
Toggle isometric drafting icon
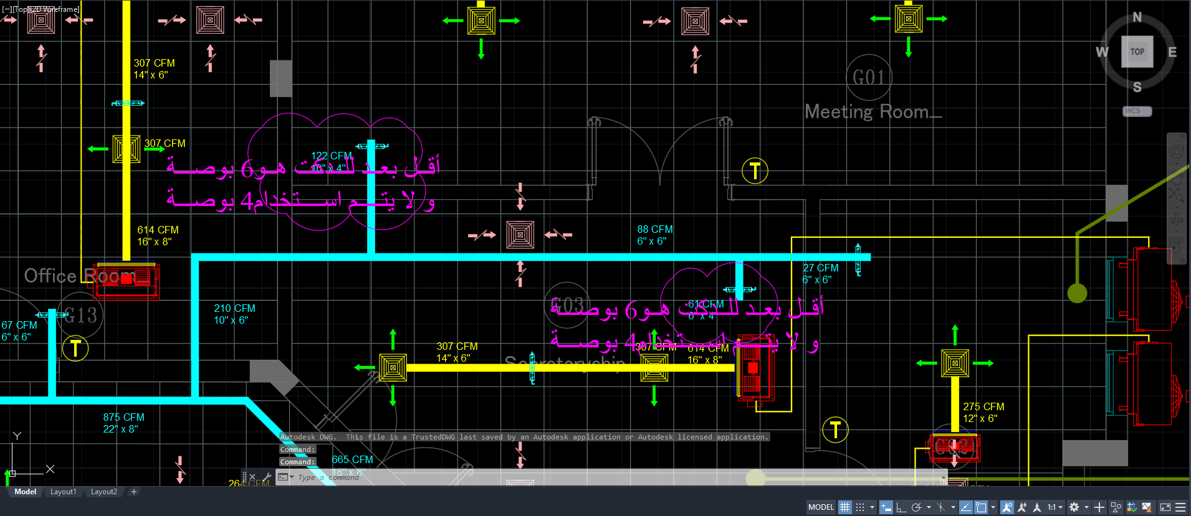940,507
